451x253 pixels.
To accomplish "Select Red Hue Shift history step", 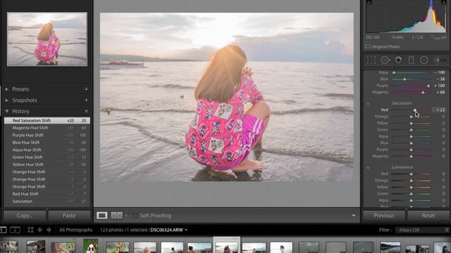I will point(47,194).
